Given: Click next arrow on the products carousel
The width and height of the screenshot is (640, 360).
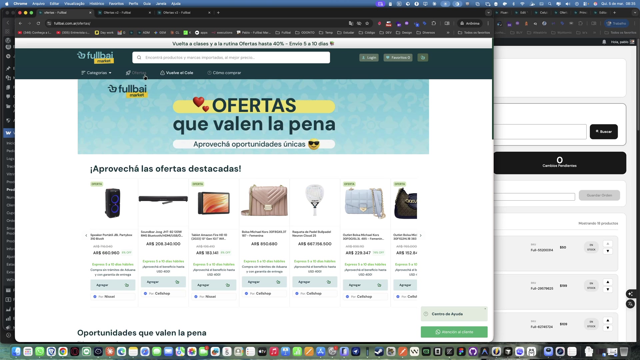Looking at the screenshot, I should tap(421, 235).
